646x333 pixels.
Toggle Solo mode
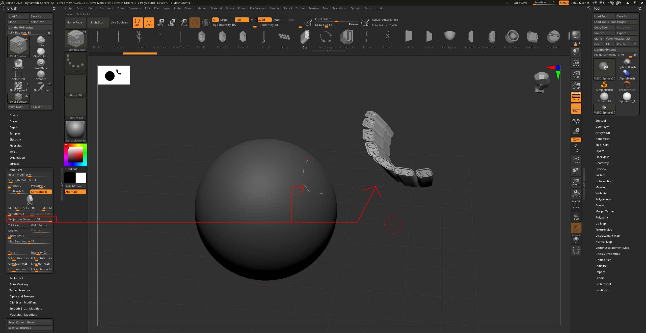pyautogui.click(x=576, y=239)
